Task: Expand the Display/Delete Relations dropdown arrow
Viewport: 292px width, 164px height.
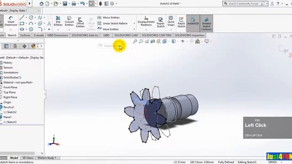Action: point(146,30)
